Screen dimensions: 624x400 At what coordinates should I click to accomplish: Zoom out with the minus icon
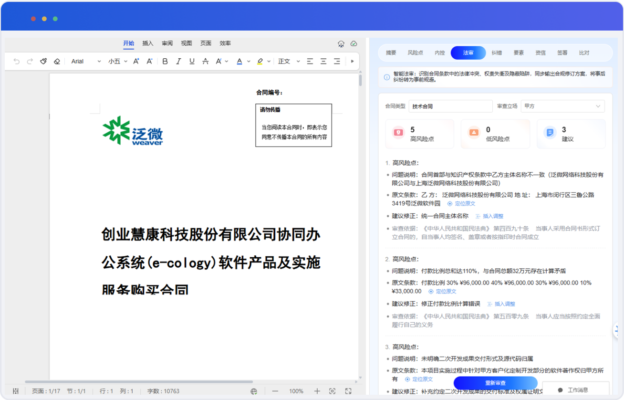(275, 391)
